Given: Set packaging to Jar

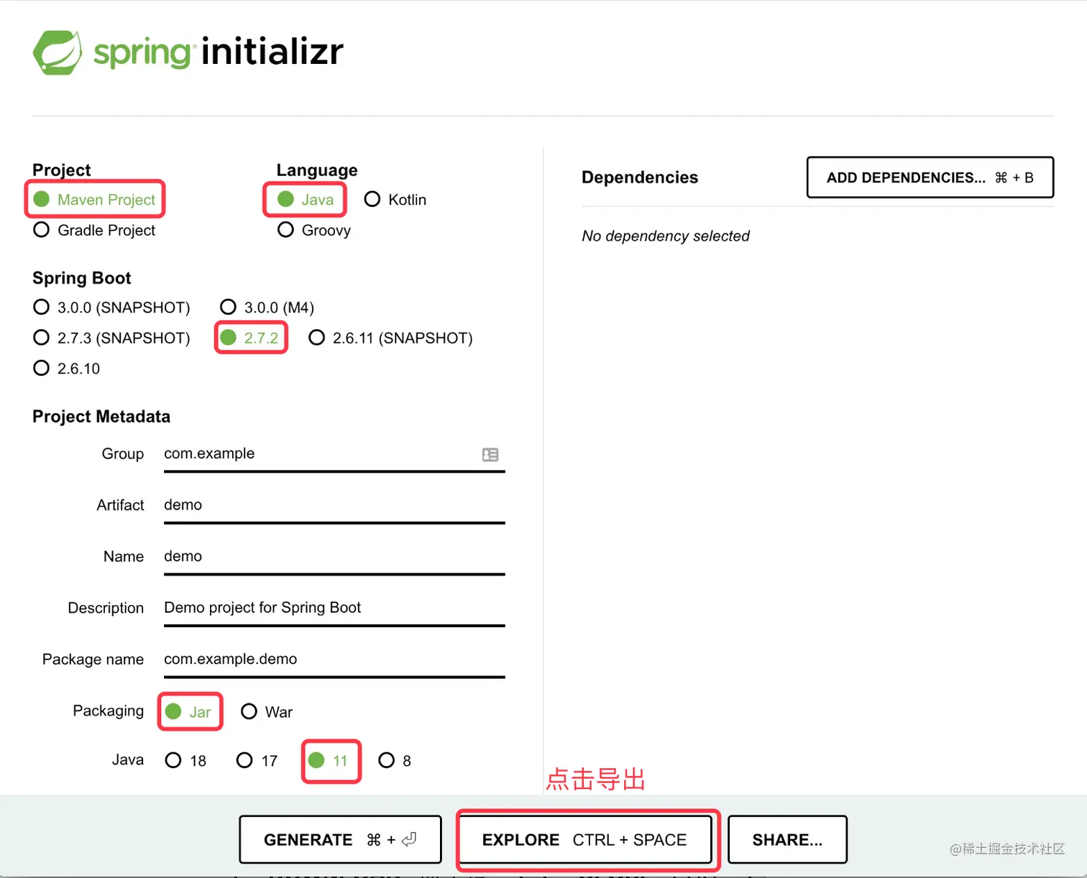Looking at the screenshot, I should (x=188, y=712).
